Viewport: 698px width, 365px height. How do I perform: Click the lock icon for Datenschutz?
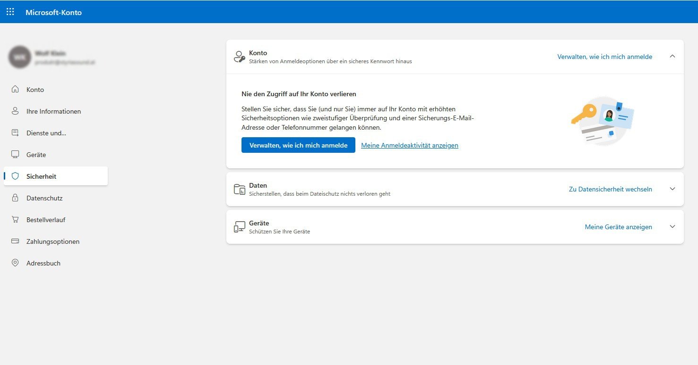15,198
